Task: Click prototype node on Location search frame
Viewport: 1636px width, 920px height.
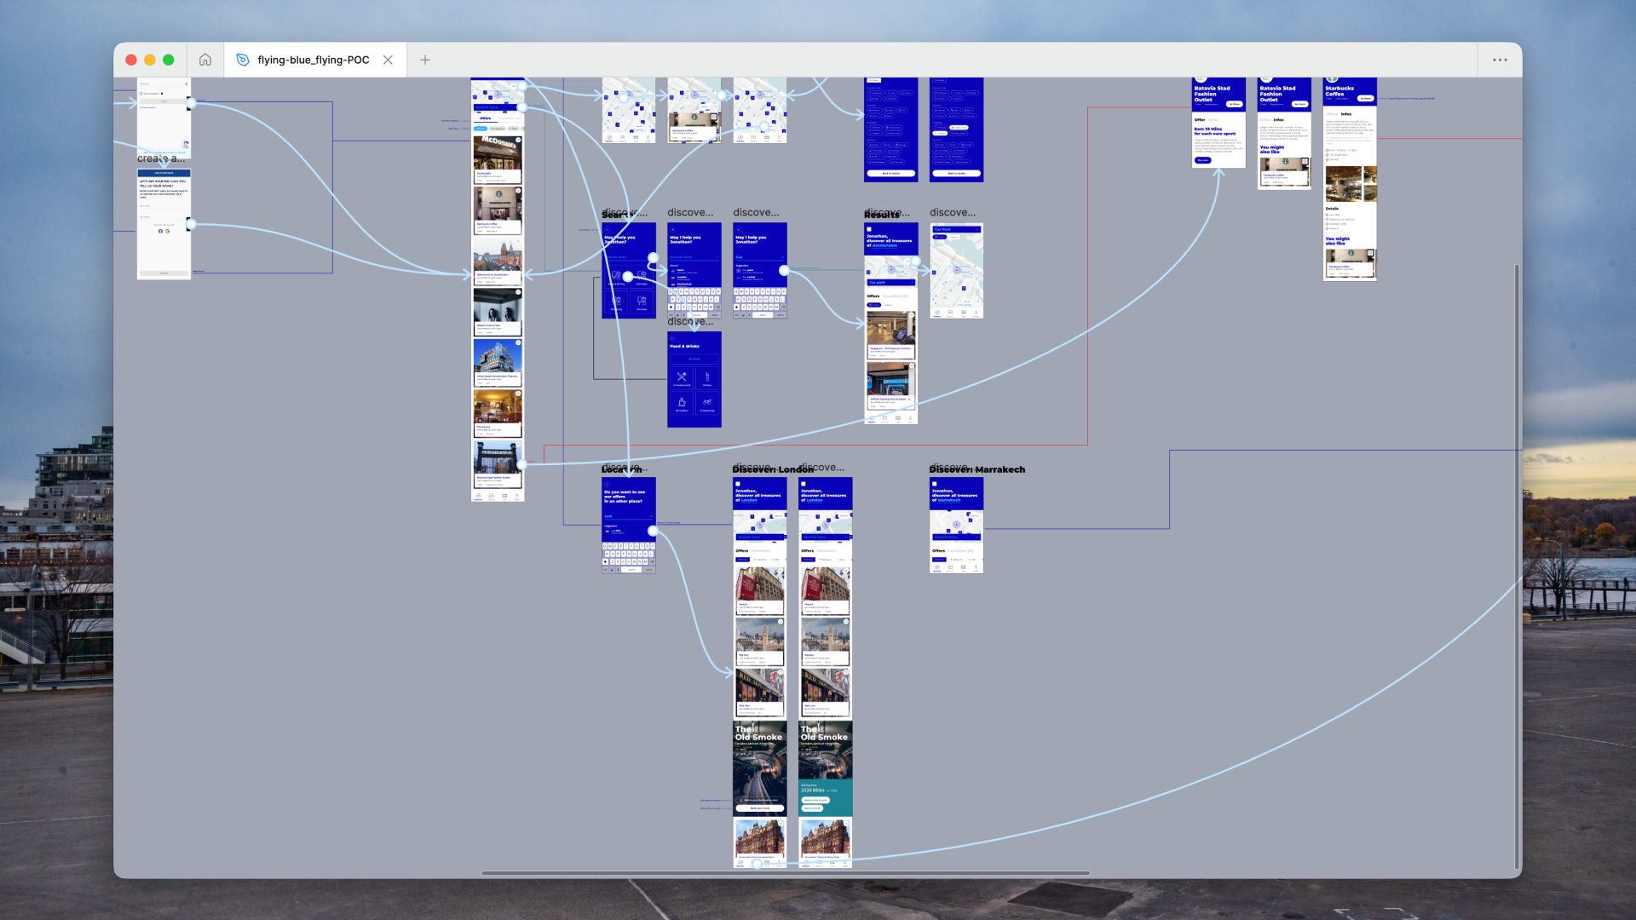Action: click(653, 531)
